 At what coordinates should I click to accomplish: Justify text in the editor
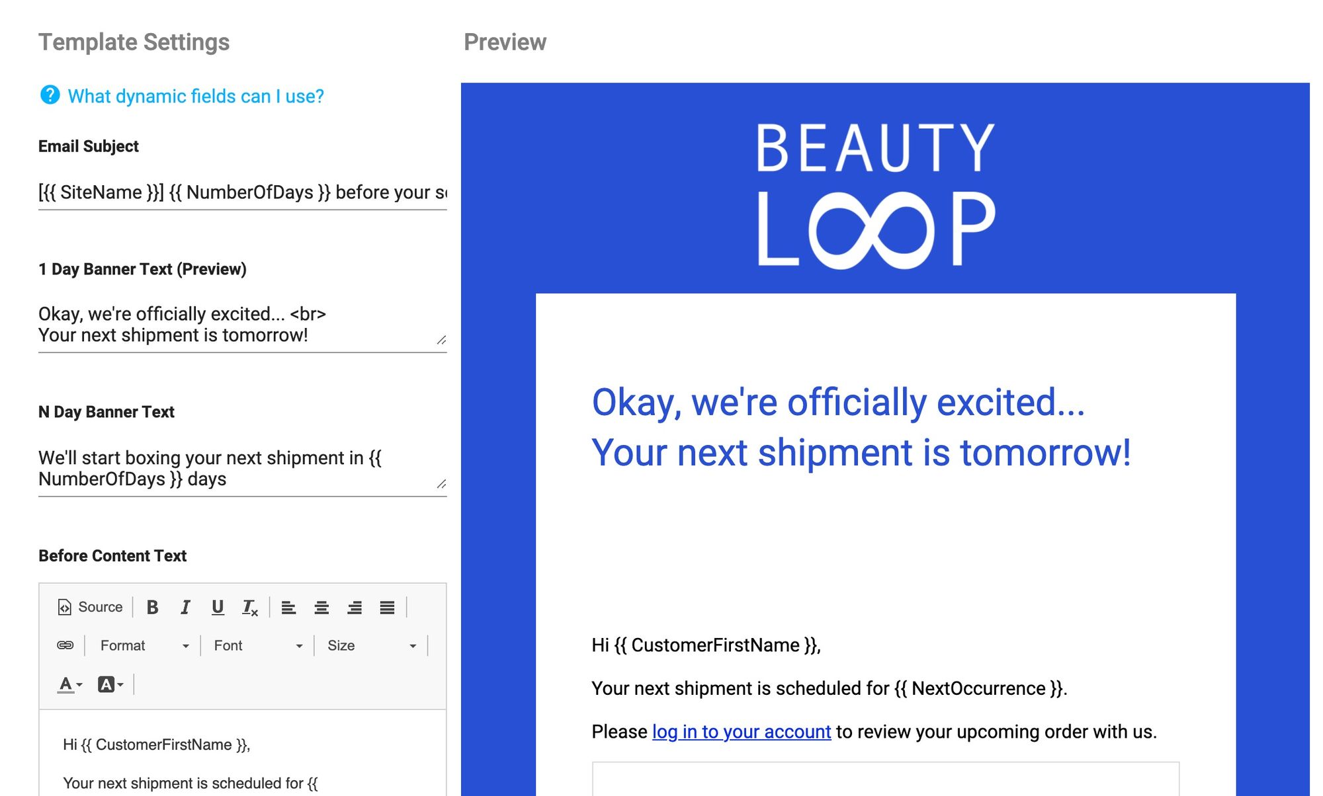(387, 607)
